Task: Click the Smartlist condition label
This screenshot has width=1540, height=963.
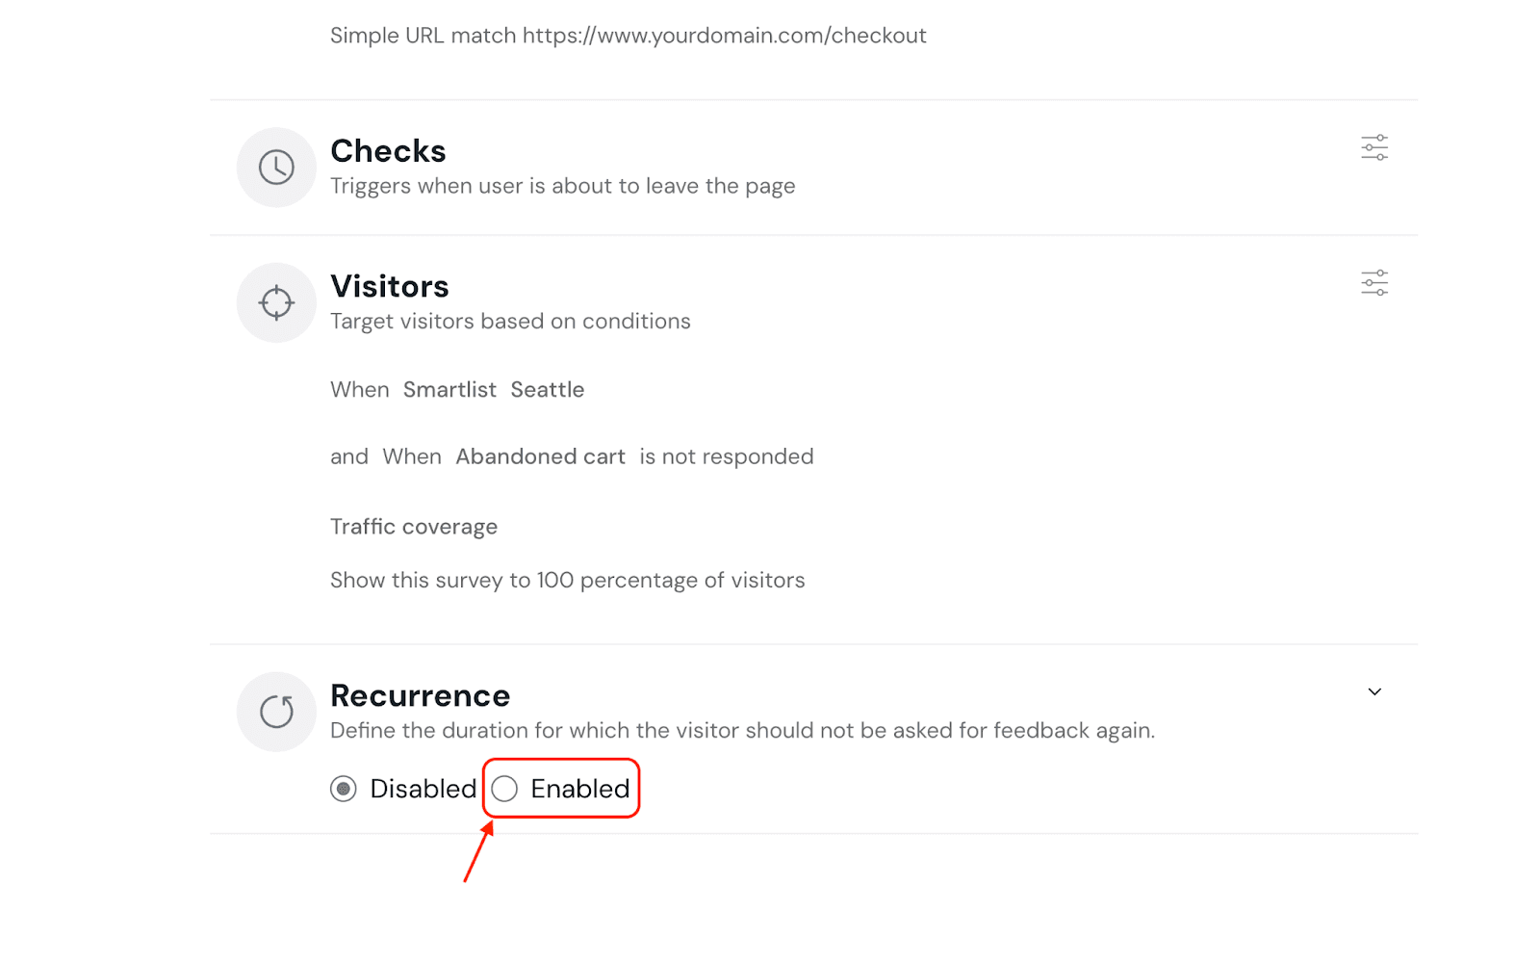Action: (x=449, y=390)
